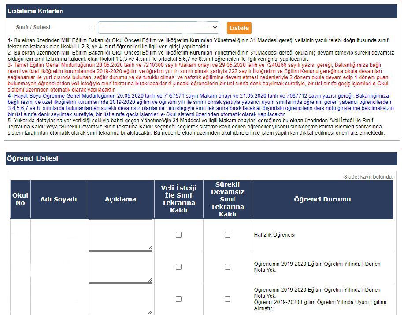Tick Veli İsteği box in second student row
Image resolution: width=404 pixels, height=315 pixels.
click(x=178, y=267)
